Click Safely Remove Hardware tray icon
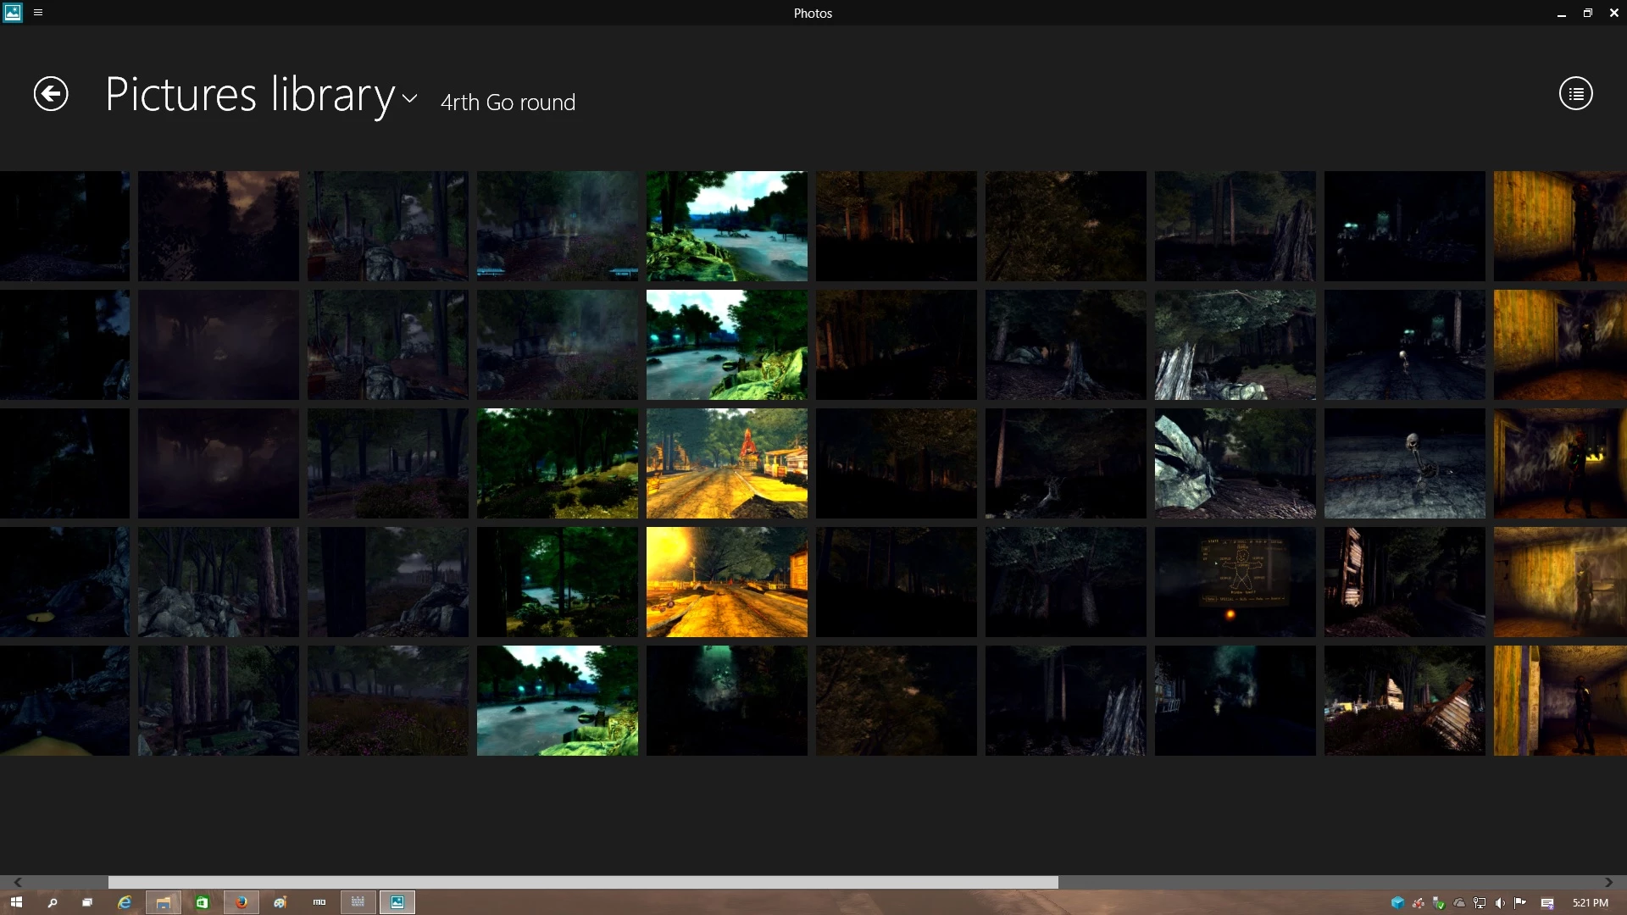 (x=1439, y=902)
